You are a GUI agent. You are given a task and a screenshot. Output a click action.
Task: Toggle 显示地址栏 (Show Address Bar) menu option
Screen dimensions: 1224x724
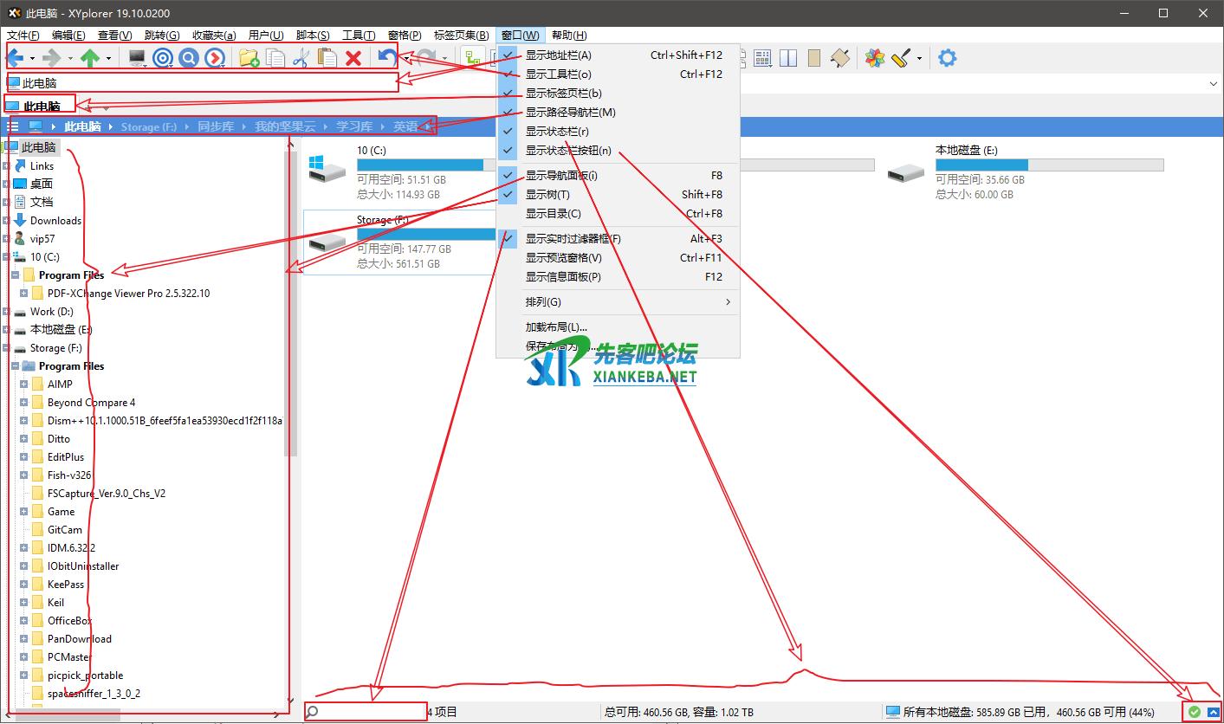[x=559, y=55]
